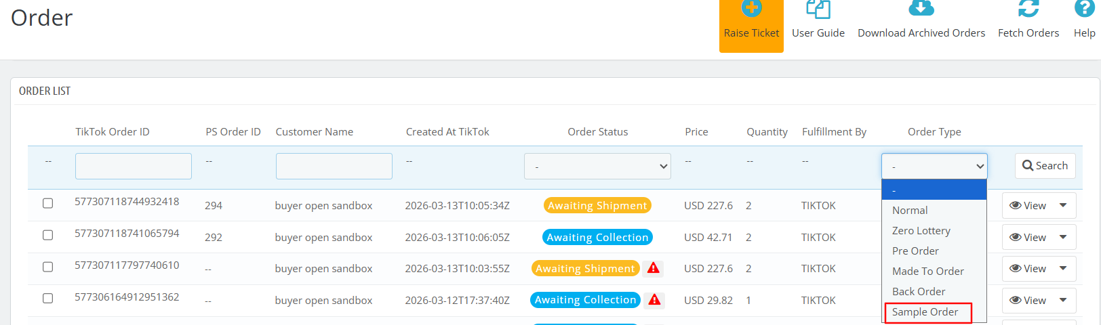
Task: Open the User Guide icon
Action: pos(818,9)
